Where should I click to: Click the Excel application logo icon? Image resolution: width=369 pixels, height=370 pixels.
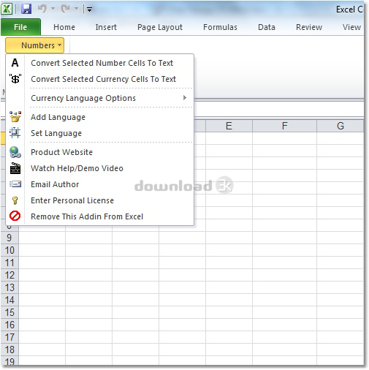7,9
